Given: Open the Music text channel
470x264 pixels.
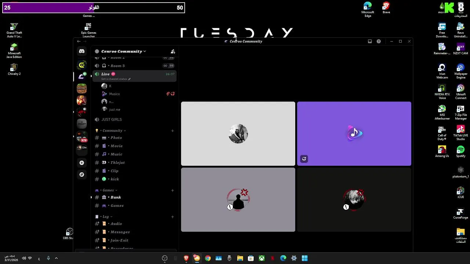Looking at the screenshot, I should 134,154.
